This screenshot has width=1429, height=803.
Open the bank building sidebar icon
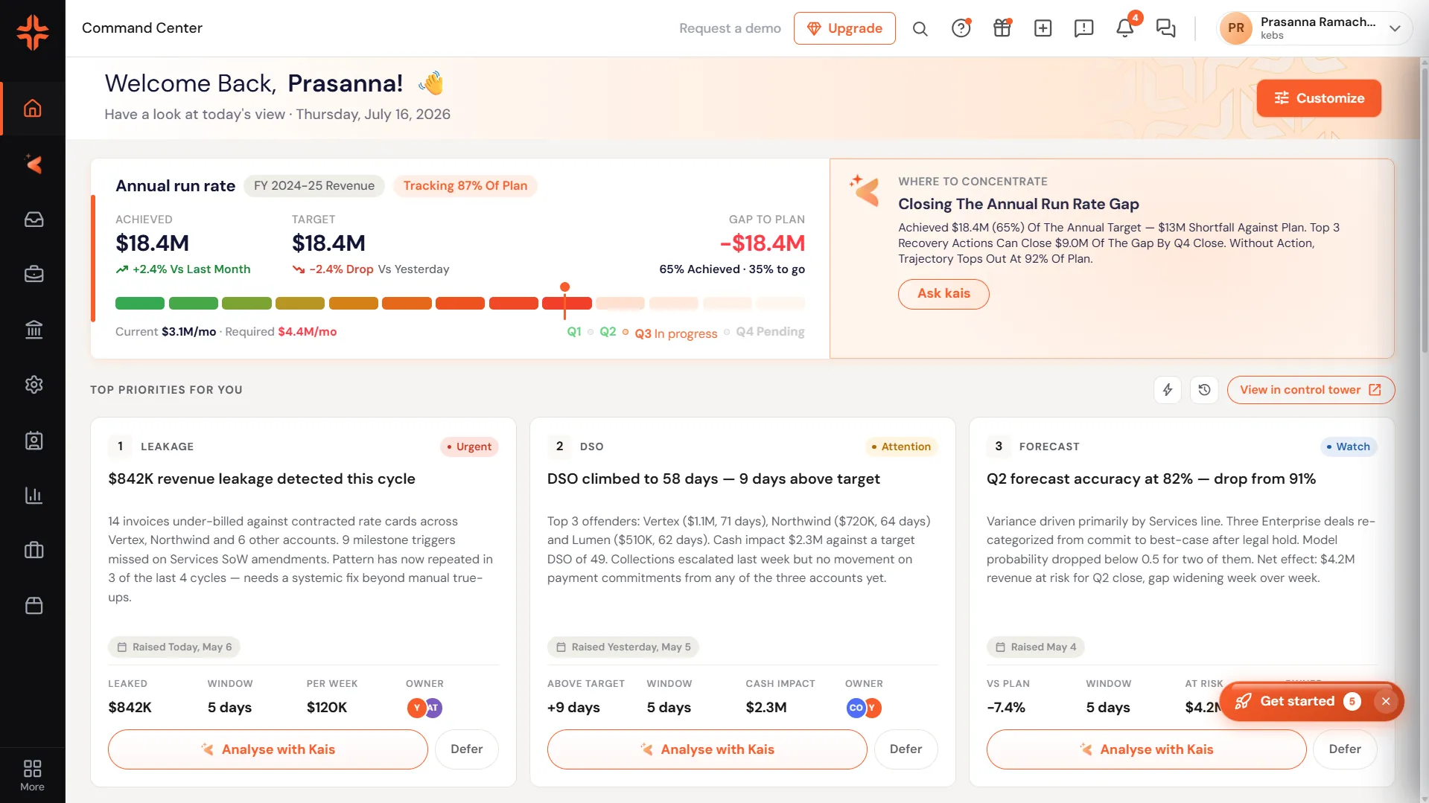click(x=34, y=329)
